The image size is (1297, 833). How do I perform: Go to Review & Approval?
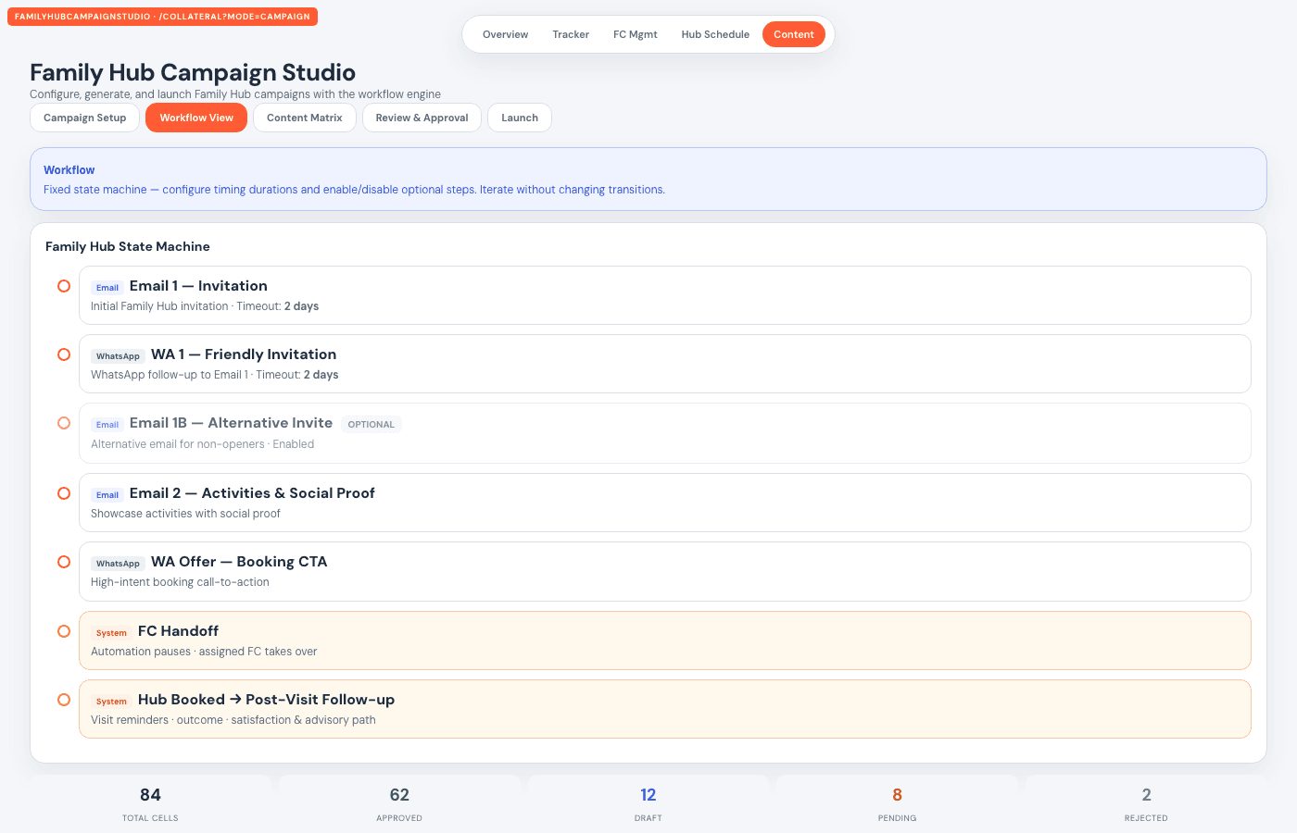point(422,118)
